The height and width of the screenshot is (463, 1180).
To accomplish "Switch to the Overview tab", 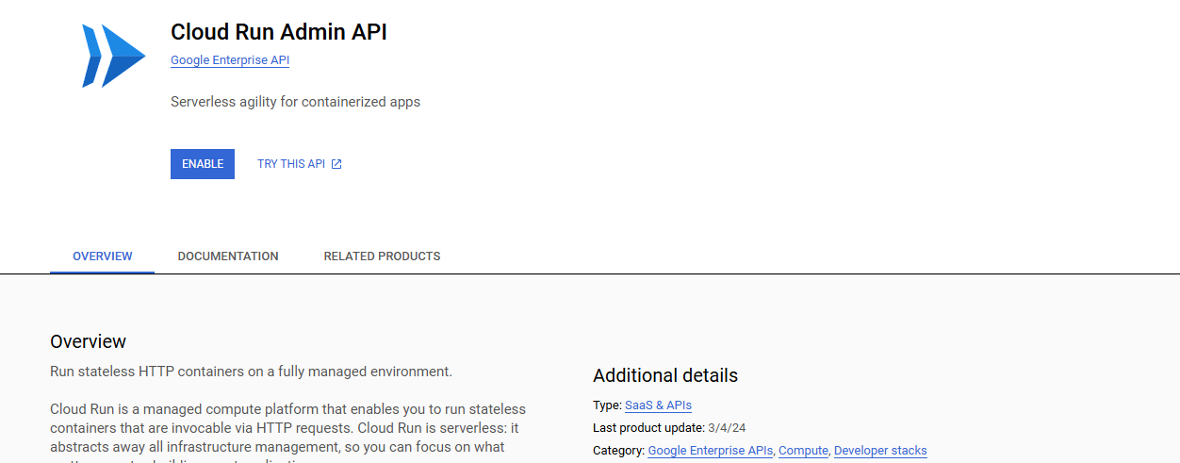I will pyautogui.click(x=103, y=256).
